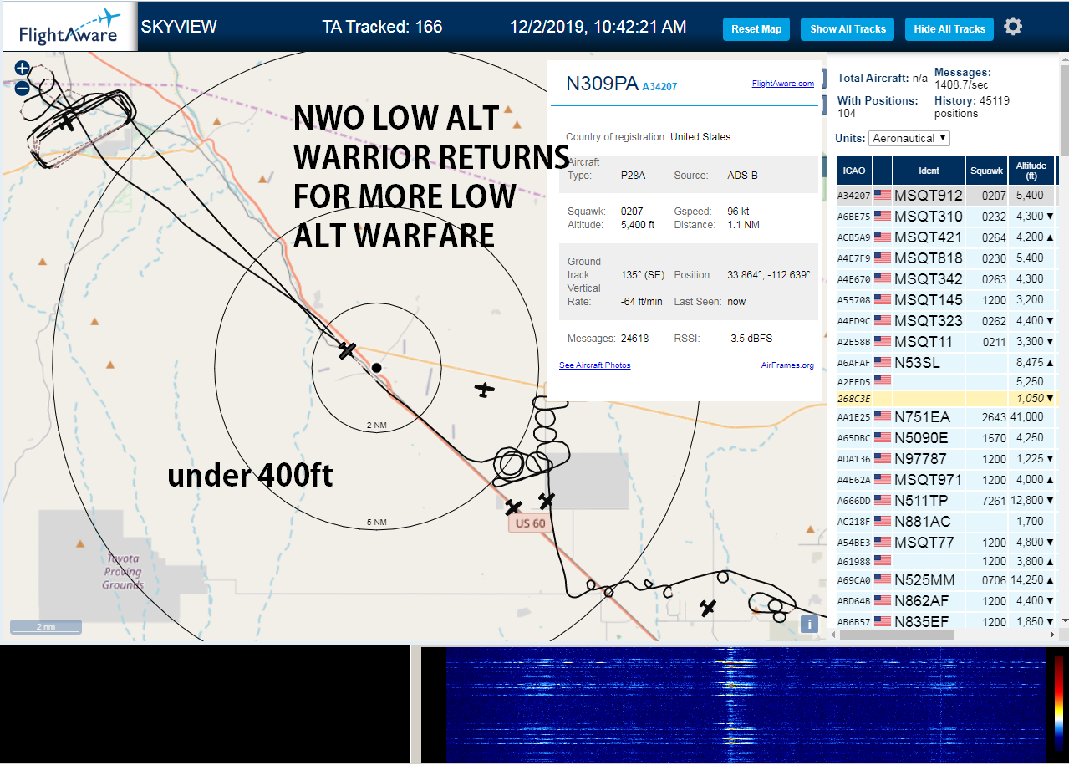
Task: Click the A61988 ICAO cell
Action: [x=854, y=562]
